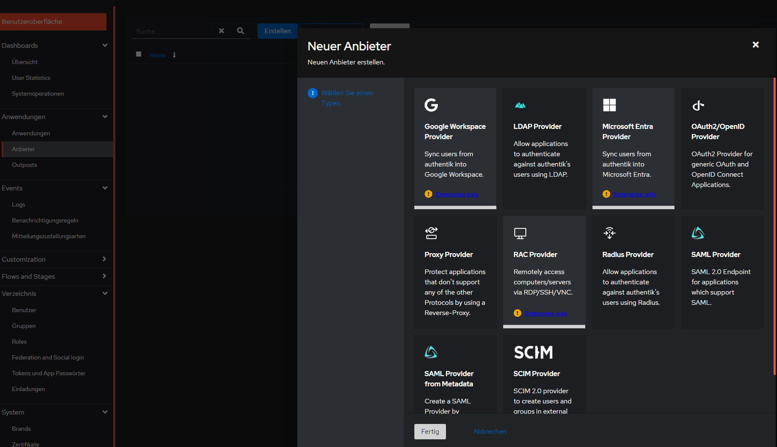Click the Name column header

[158, 55]
